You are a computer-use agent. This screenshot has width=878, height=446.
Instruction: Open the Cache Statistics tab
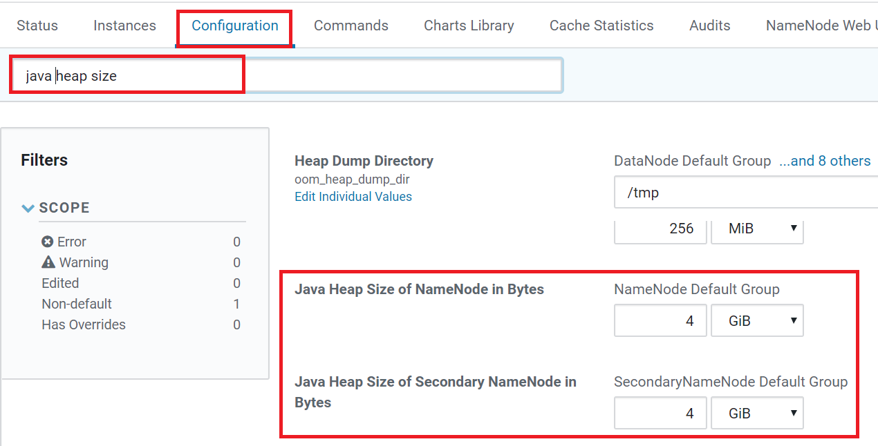601,26
